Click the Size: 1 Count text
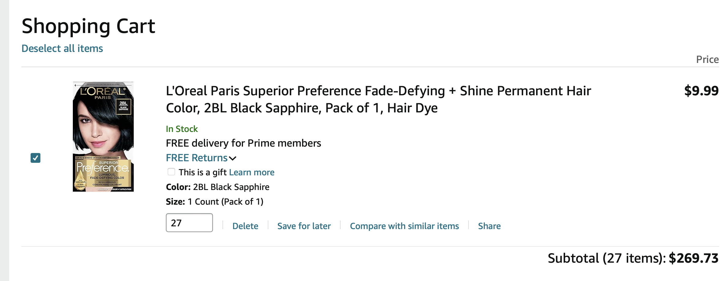Viewport: 724px width, 281px height. [x=215, y=202]
